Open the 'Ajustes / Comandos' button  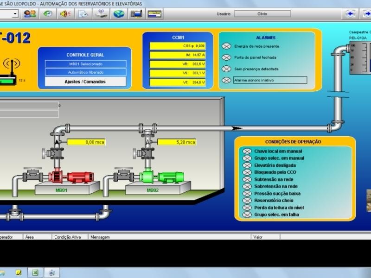click(85, 82)
